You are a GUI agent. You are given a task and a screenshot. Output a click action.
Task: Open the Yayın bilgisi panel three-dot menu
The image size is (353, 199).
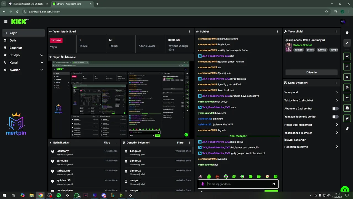coord(336,32)
